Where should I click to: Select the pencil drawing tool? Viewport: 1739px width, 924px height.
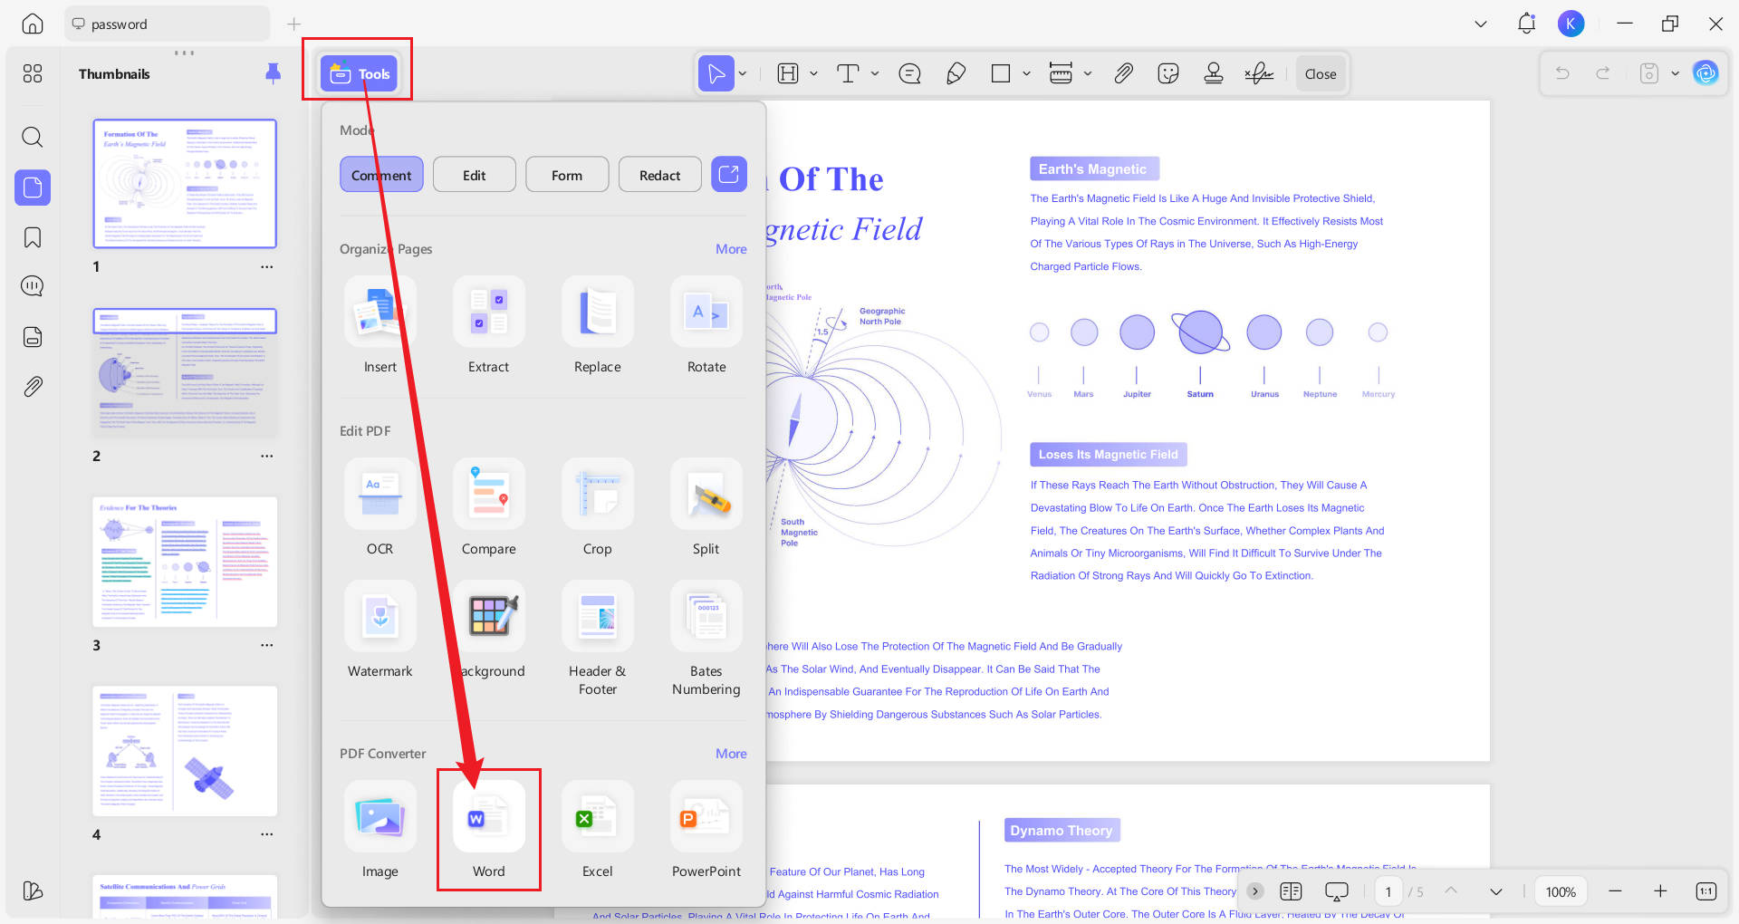tap(956, 73)
